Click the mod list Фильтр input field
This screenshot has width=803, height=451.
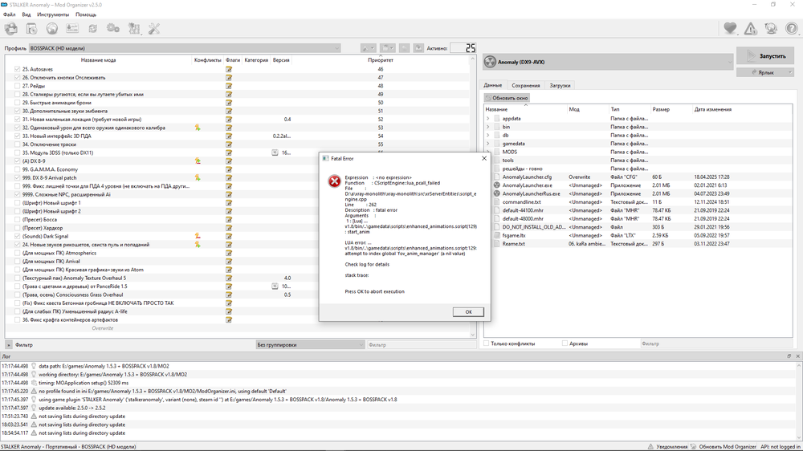(128, 345)
